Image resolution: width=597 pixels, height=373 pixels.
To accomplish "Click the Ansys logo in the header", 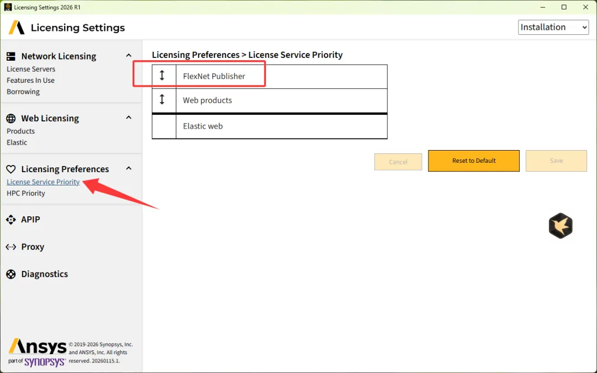I will click(x=17, y=28).
